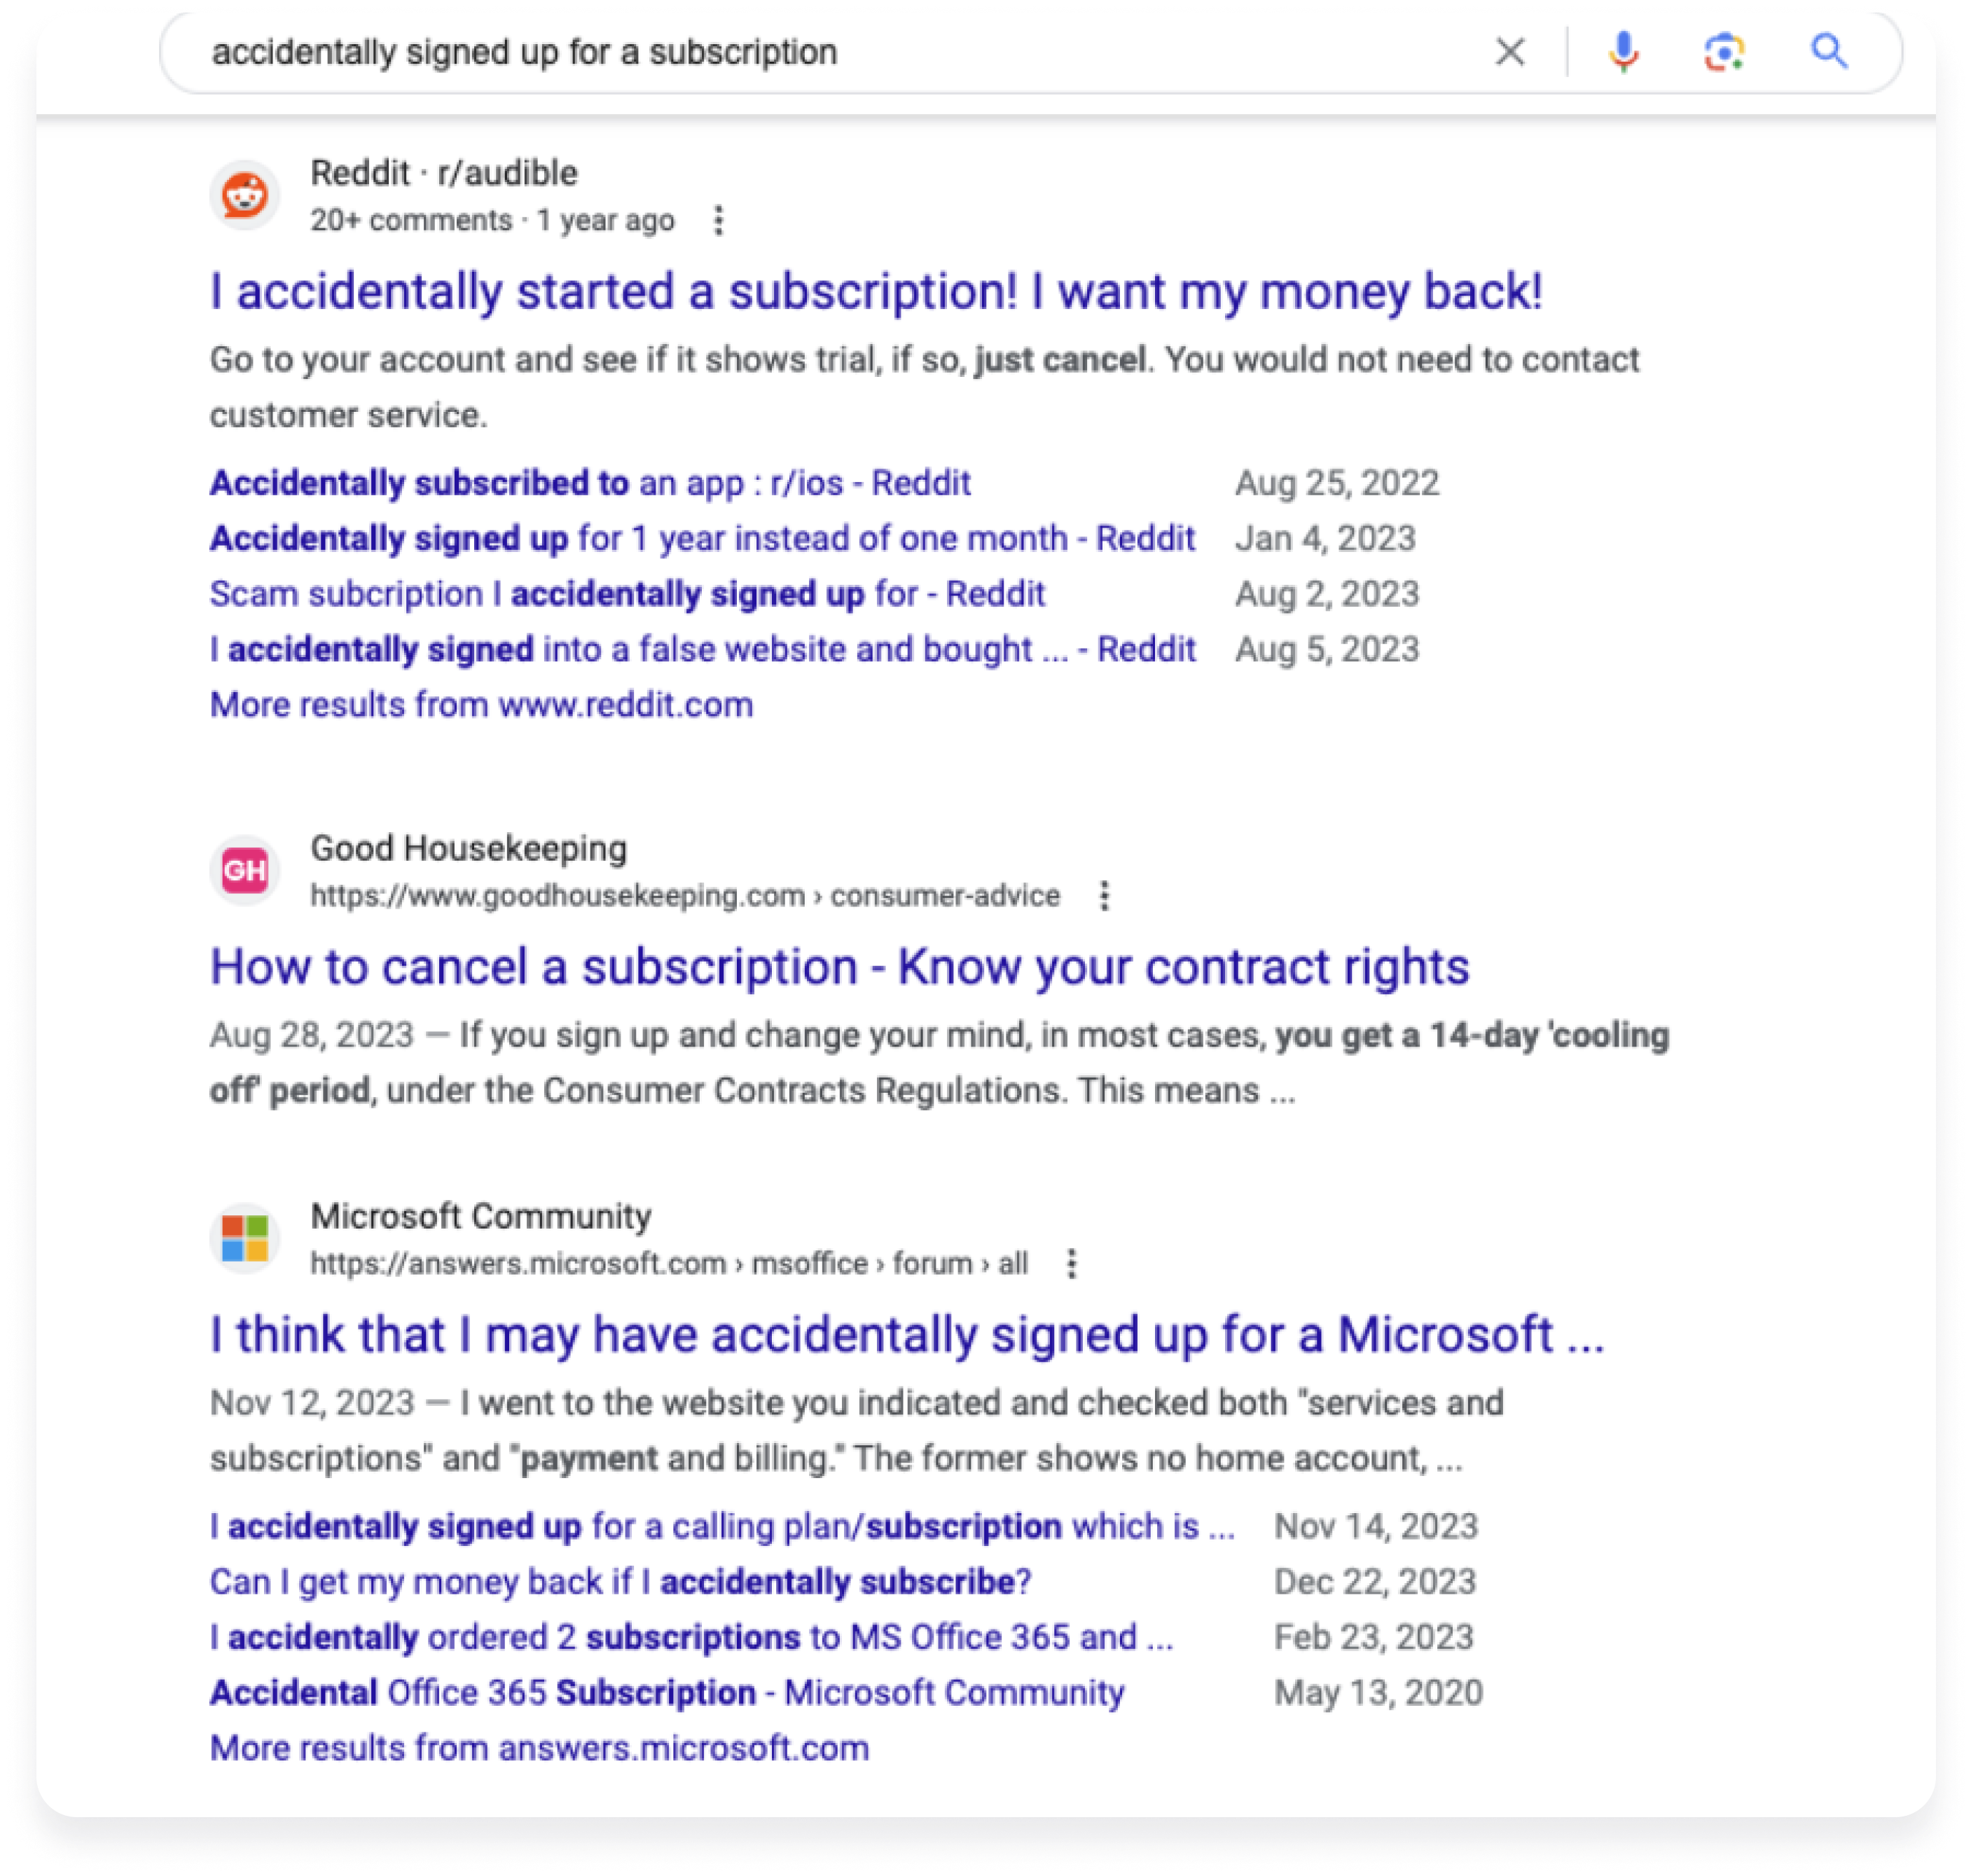Open 'Accidental Office 365 Subscription' link
This screenshot has height=1876, width=1971.
667,1692
